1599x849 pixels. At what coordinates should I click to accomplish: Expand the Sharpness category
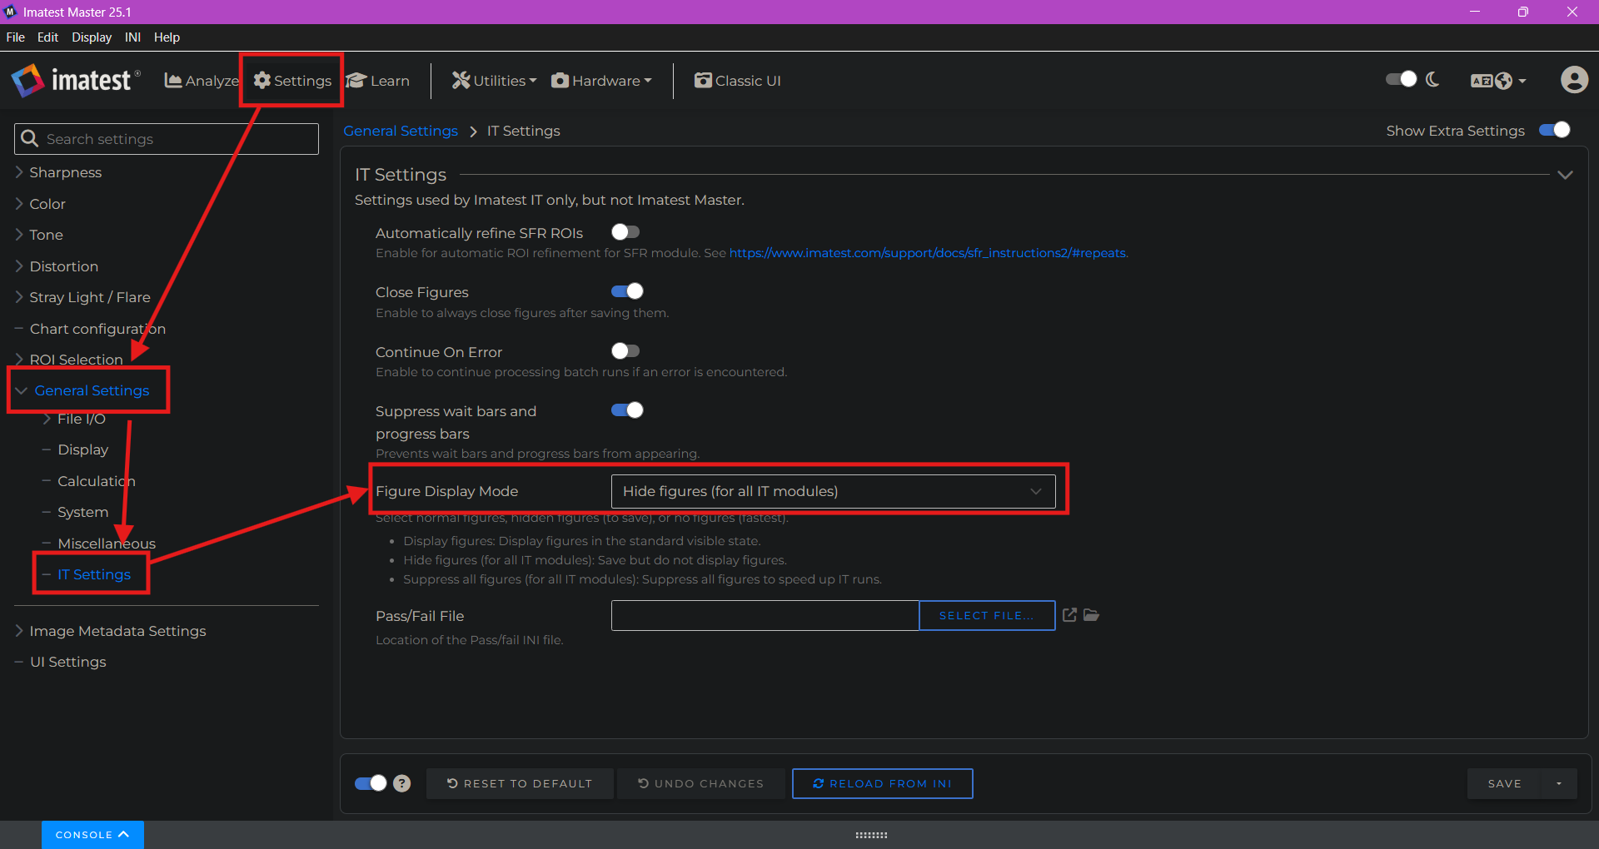tap(58, 172)
